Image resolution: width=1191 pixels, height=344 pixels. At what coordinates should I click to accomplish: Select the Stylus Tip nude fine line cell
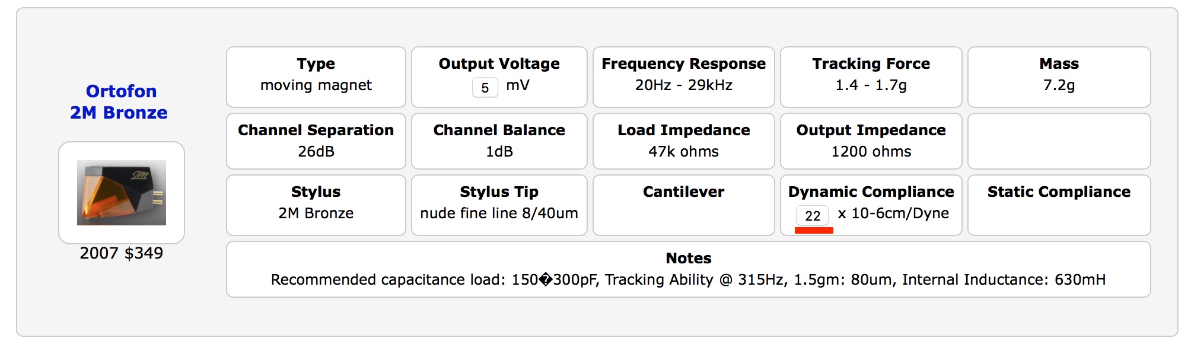click(499, 205)
